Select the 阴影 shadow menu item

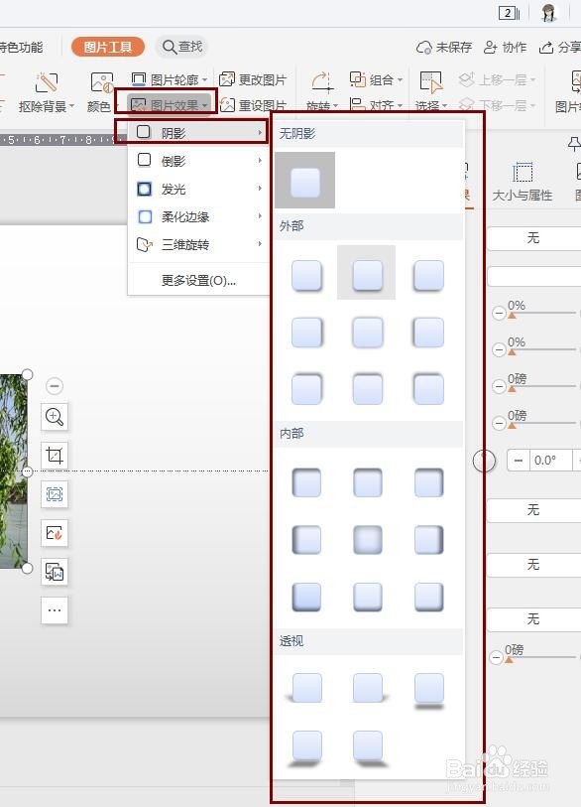(x=198, y=133)
